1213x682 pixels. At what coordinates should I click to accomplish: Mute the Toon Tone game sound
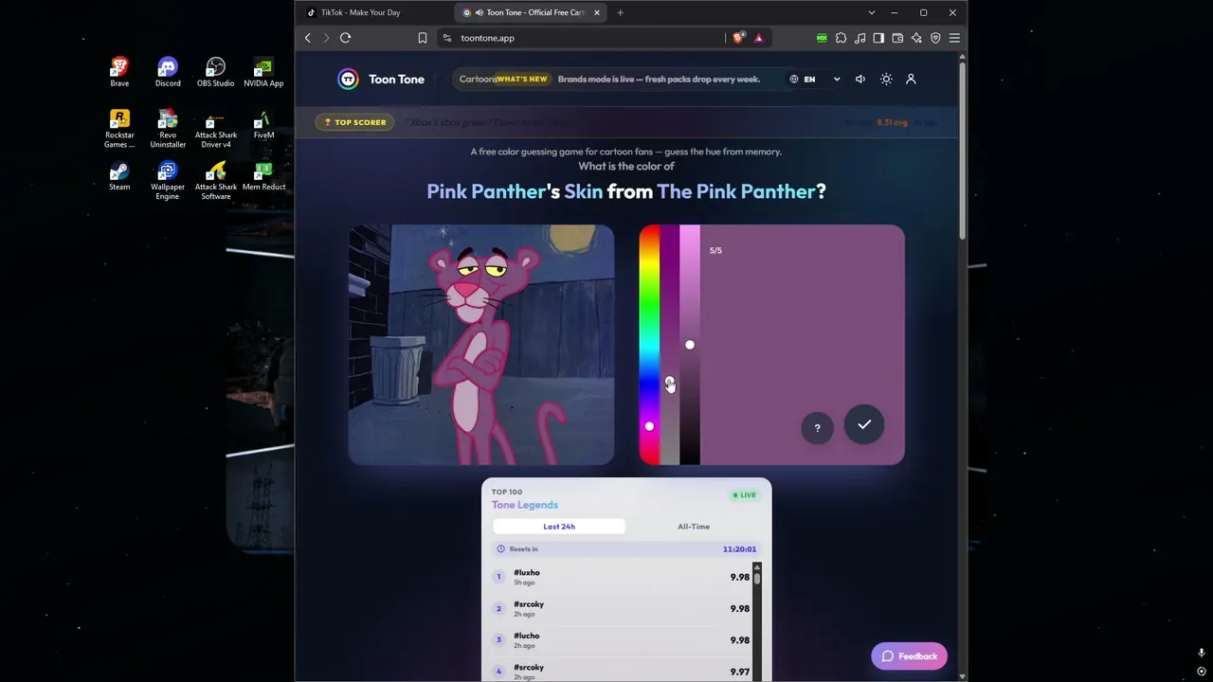click(860, 80)
